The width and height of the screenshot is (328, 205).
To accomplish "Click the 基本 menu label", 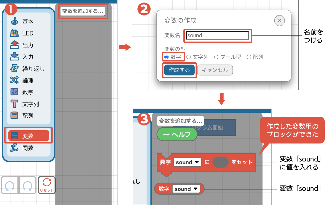I will tap(28, 22).
